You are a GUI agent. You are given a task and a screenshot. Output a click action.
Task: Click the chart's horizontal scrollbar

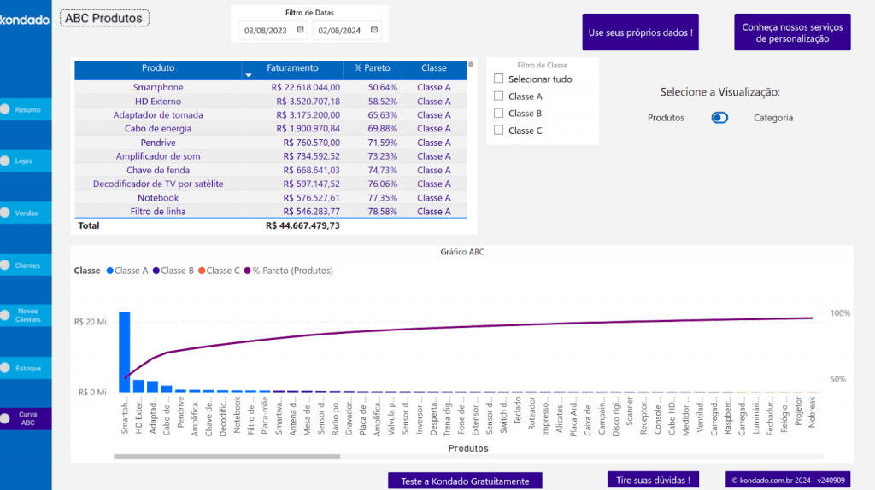pos(226,457)
